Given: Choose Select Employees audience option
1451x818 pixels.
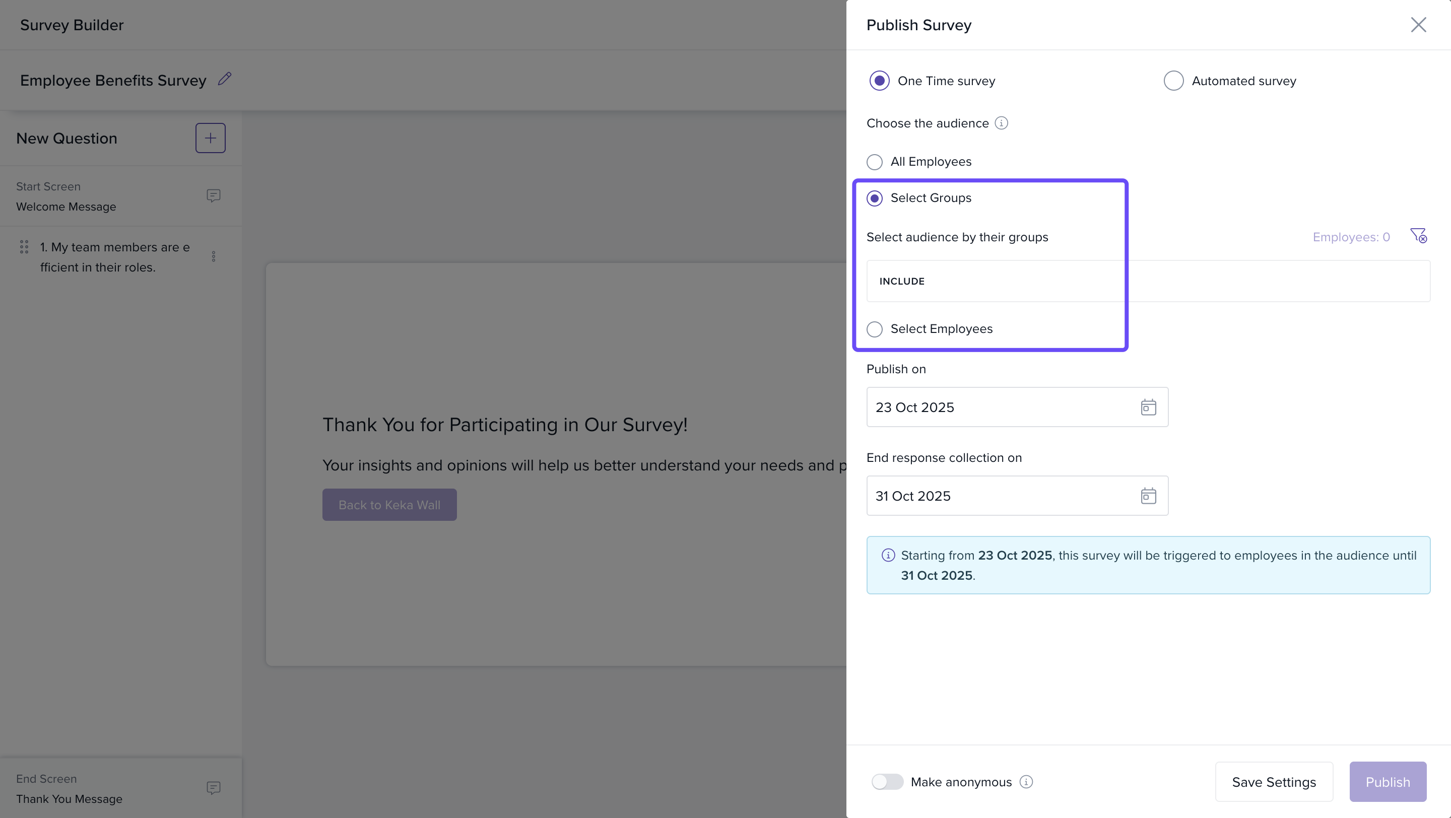Looking at the screenshot, I should (x=874, y=329).
